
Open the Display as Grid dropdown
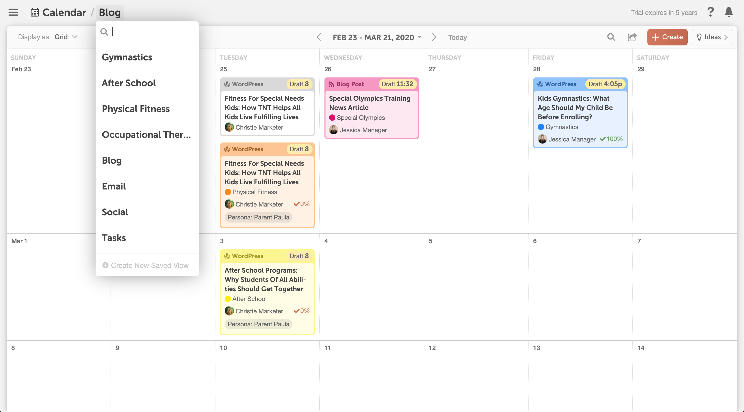66,37
